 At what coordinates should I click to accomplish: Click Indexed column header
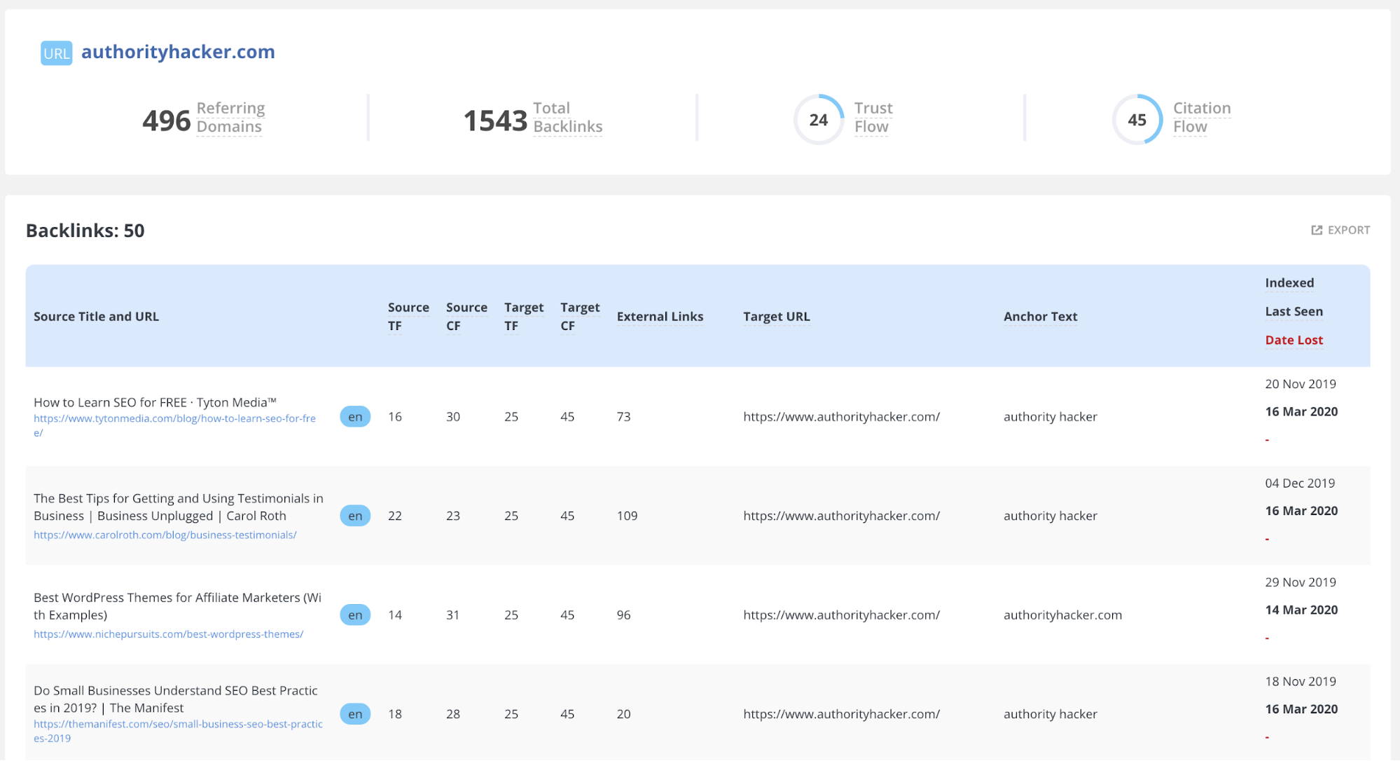[1289, 283]
